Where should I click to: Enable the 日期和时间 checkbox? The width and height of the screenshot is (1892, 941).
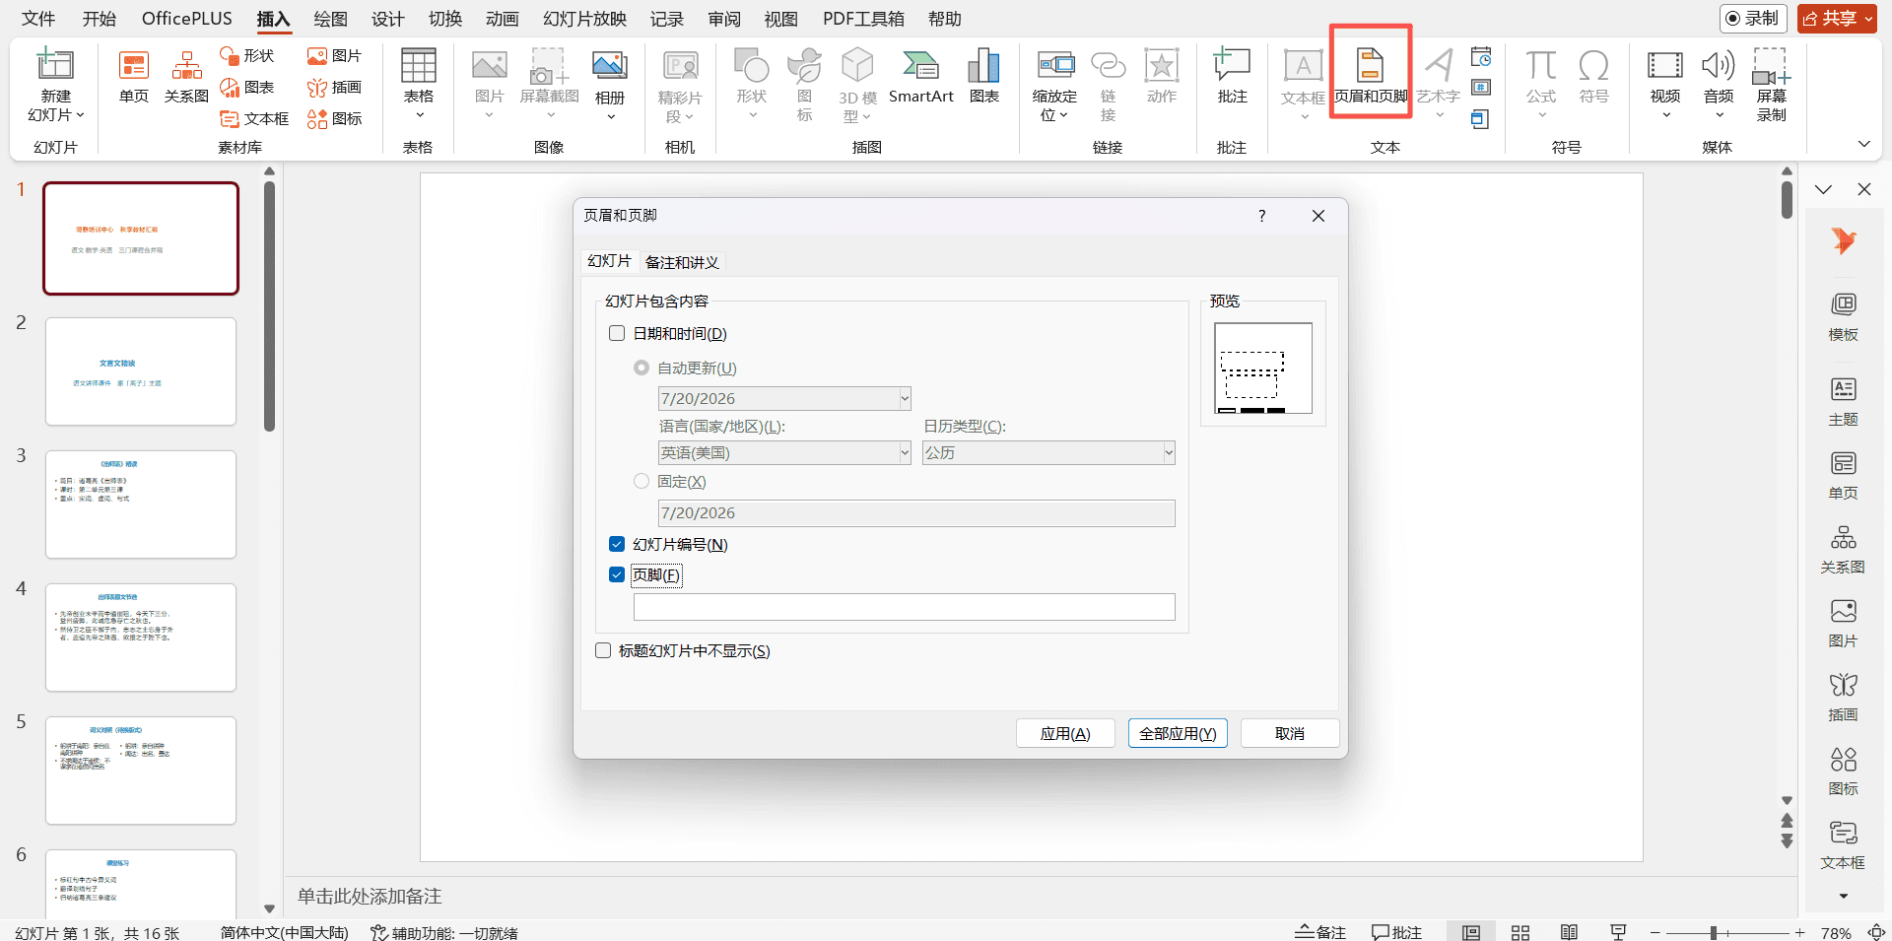pos(617,334)
